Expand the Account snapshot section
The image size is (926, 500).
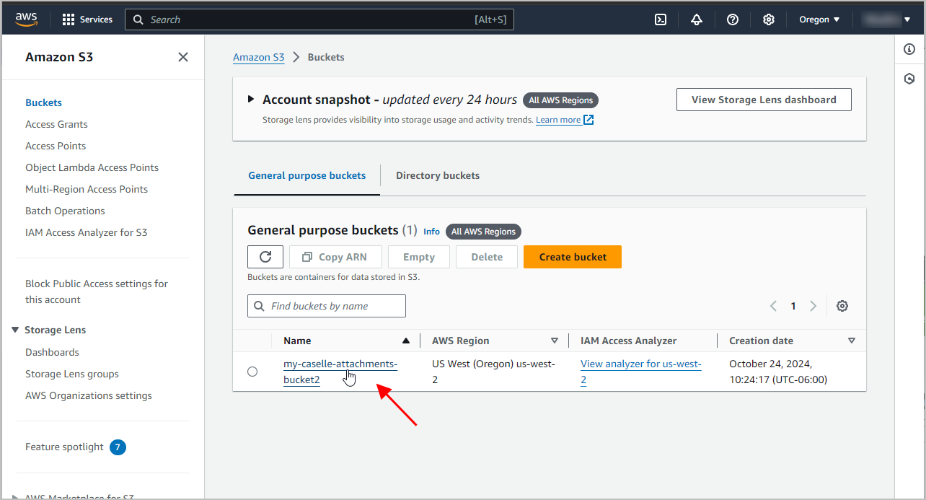(x=251, y=100)
